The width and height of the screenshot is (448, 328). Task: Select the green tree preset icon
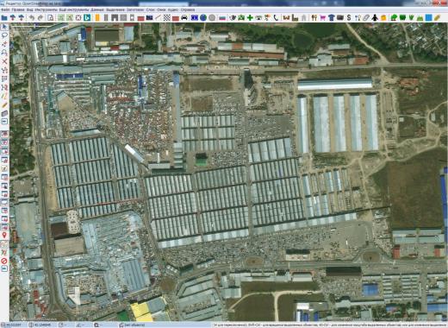(x=394, y=18)
